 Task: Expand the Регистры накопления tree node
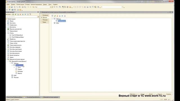tap(6, 49)
